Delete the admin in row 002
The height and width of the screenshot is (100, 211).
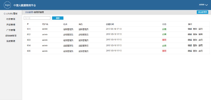pyautogui.click(x=195, y=34)
